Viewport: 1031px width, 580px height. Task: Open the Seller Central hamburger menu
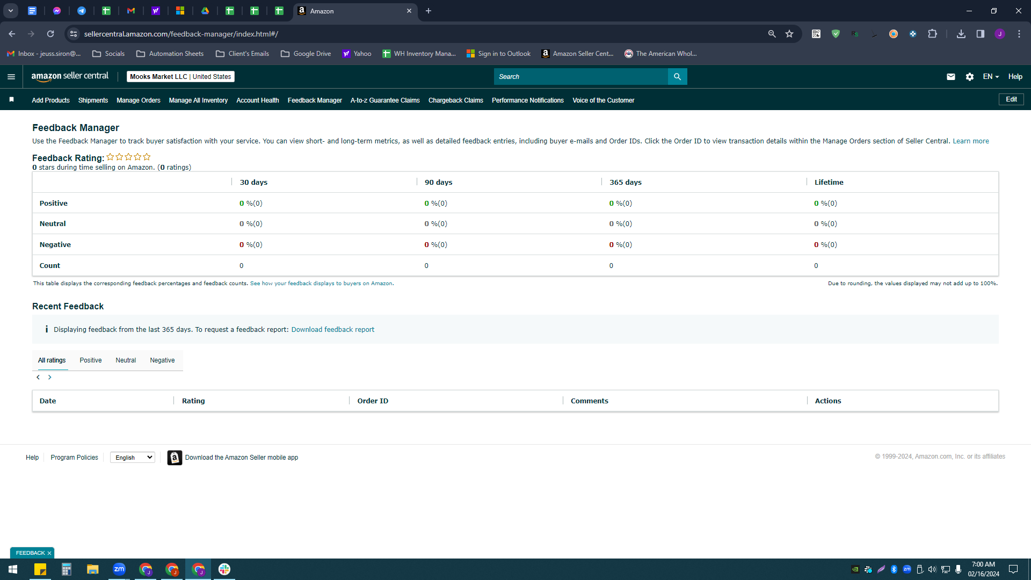pyautogui.click(x=11, y=77)
